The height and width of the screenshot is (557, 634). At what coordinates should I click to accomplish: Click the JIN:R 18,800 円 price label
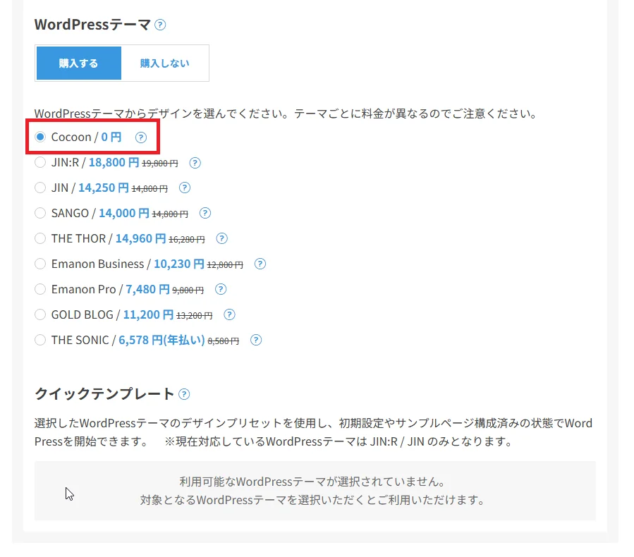pyautogui.click(x=114, y=162)
